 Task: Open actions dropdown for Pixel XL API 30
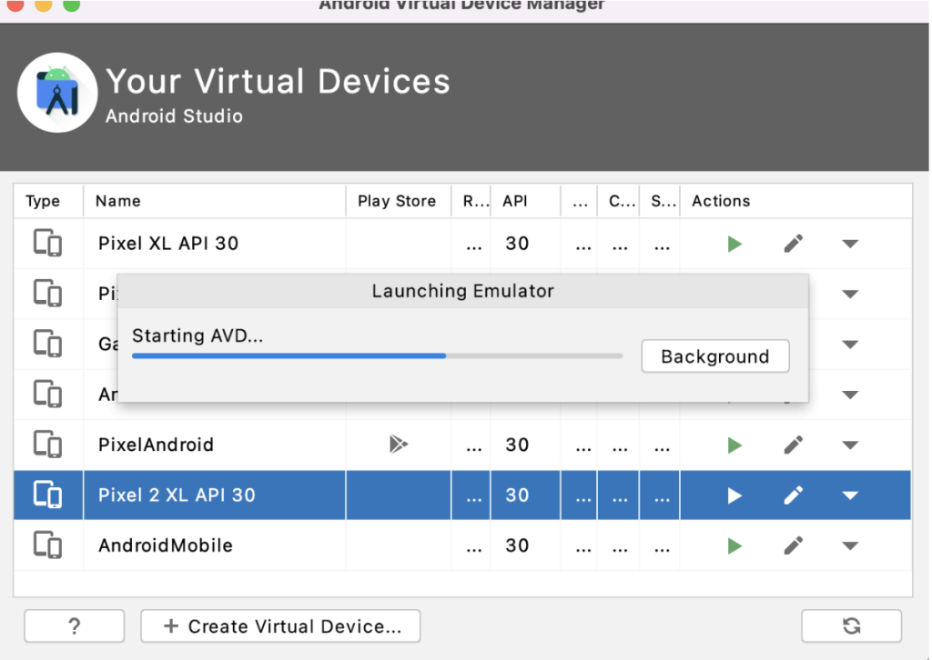pos(850,244)
